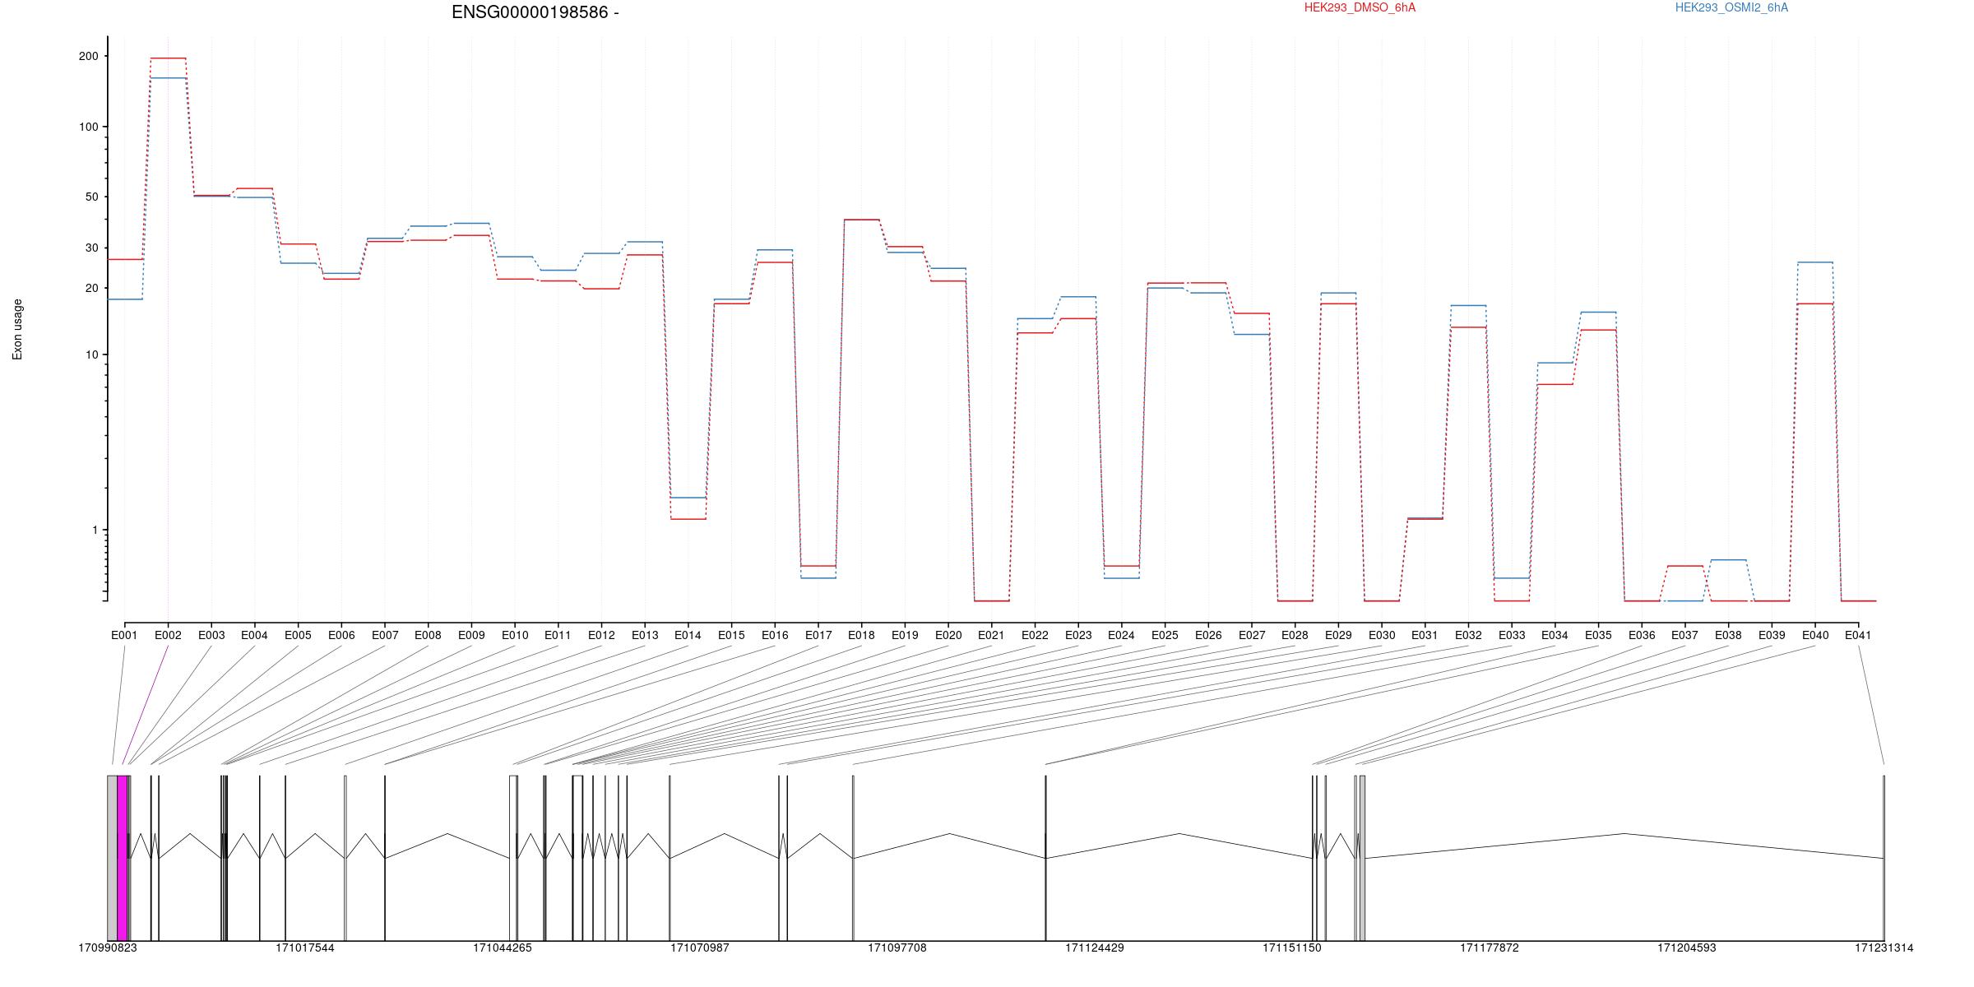
Task: Select the HEK293_DMSO_6hA legend label
Action: pyautogui.click(x=1360, y=7)
